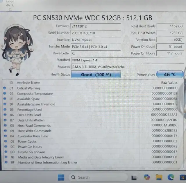Click the Raw Values column header
The image size is (186, 183).
(169, 83)
